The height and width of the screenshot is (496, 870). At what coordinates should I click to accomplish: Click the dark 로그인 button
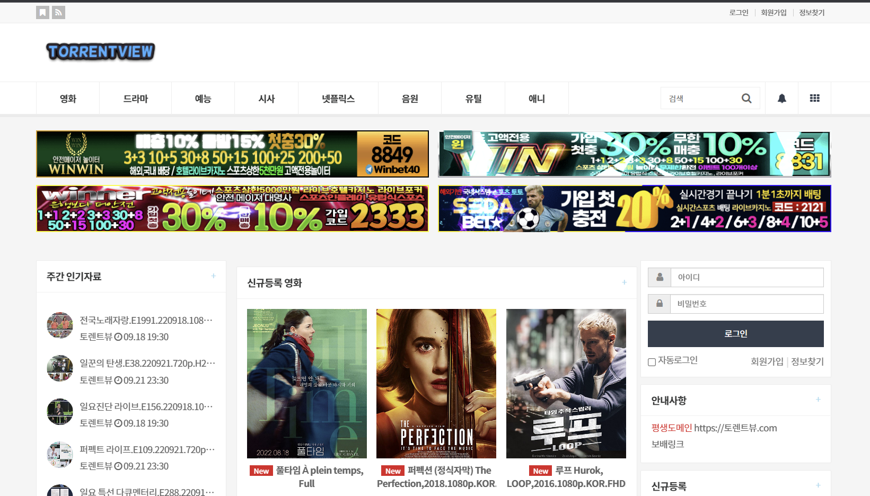tap(736, 334)
